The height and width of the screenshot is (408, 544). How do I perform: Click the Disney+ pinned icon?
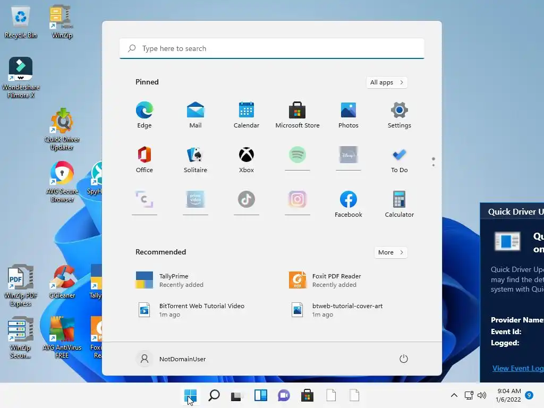pyautogui.click(x=348, y=155)
